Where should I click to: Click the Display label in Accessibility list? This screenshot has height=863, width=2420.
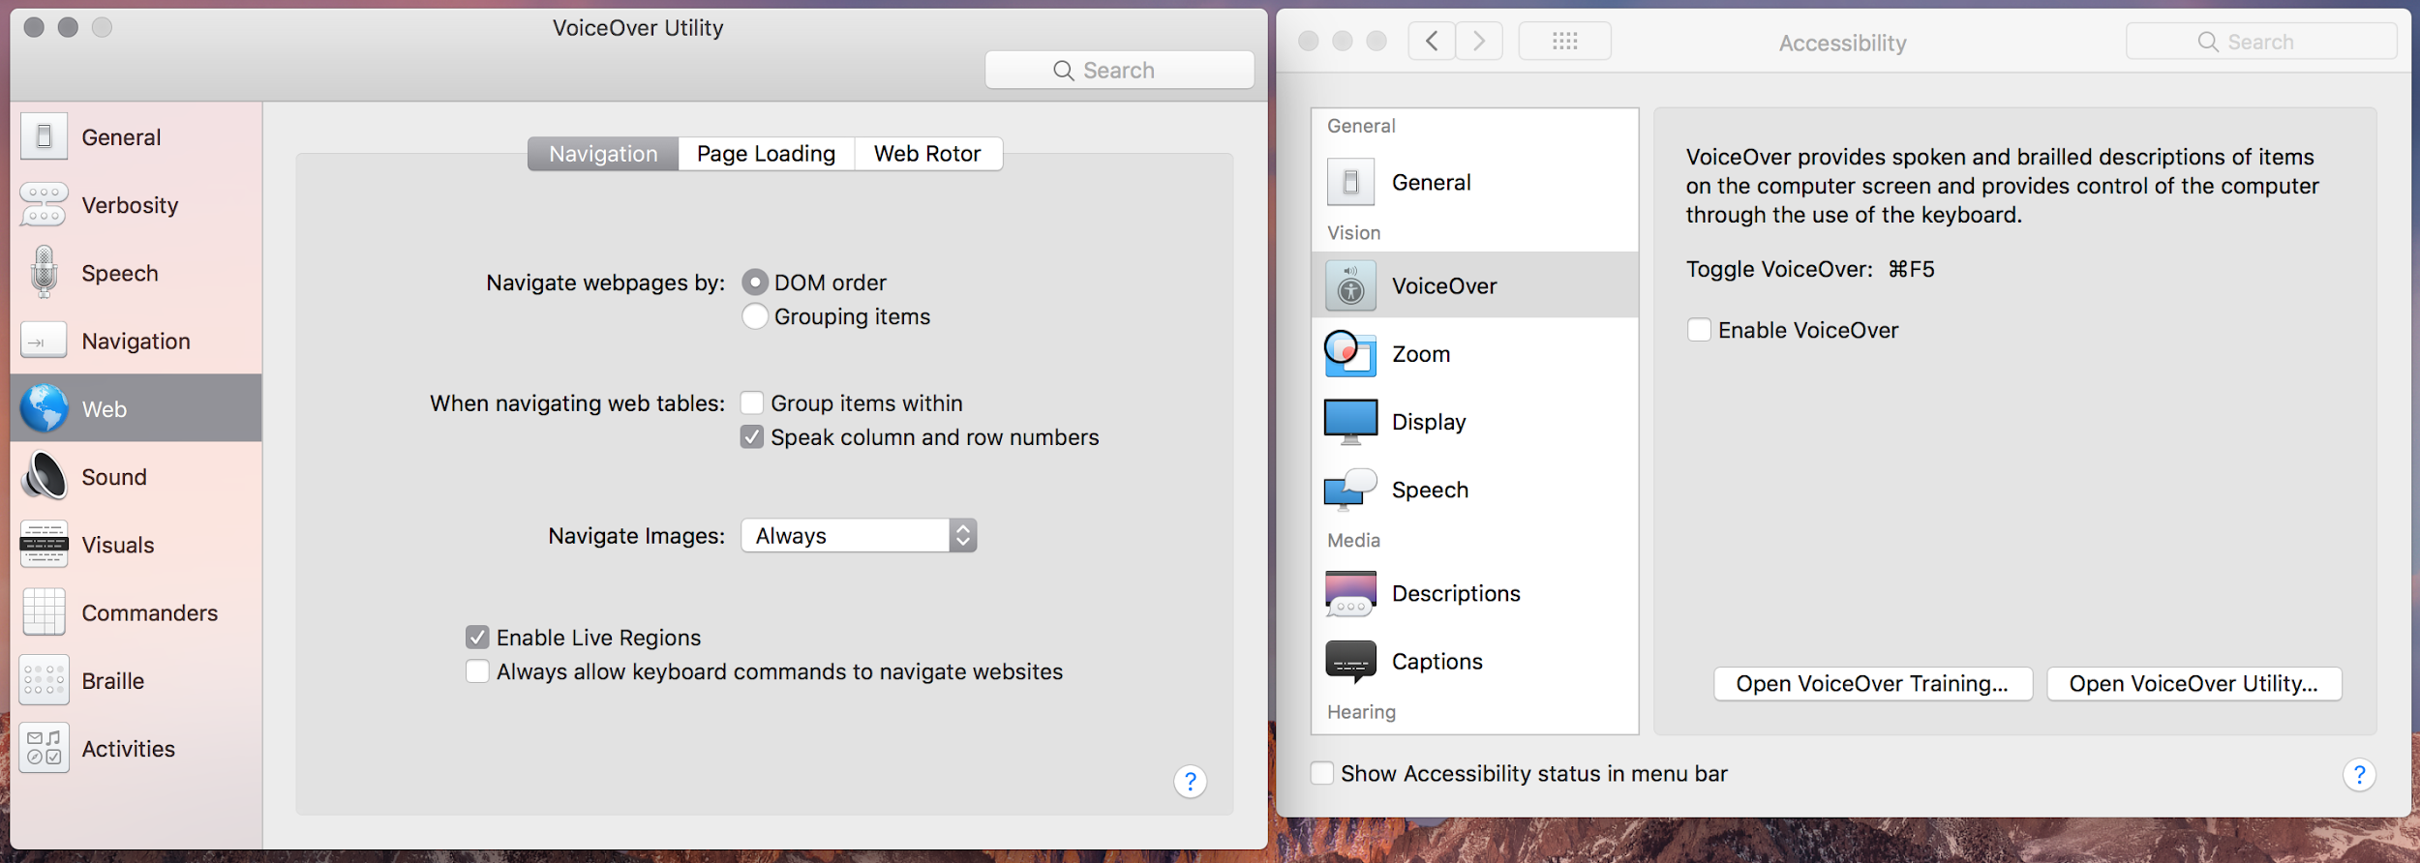[1429, 422]
